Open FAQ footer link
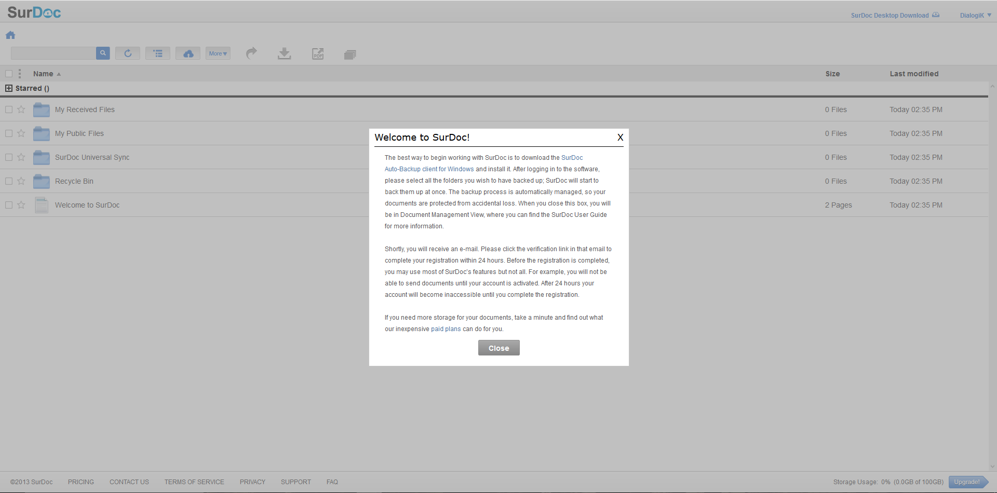Image resolution: width=997 pixels, height=493 pixels. coord(332,482)
